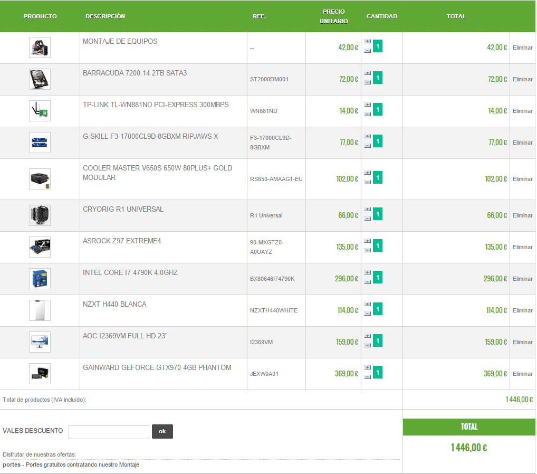Image resolution: width=537 pixels, height=474 pixels.
Task: Decrease ASROCK Z97 EXTREME4 quantity
Action: (x=367, y=250)
